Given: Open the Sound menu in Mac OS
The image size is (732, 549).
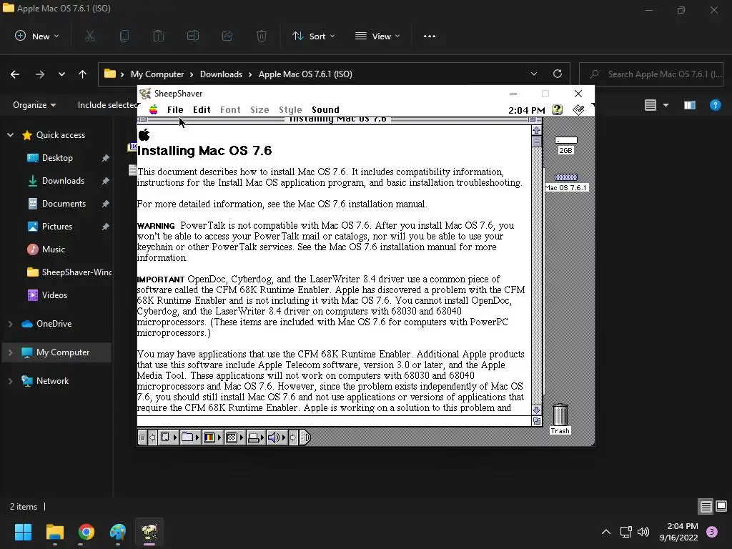Looking at the screenshot, I should [x=325, y=109].
